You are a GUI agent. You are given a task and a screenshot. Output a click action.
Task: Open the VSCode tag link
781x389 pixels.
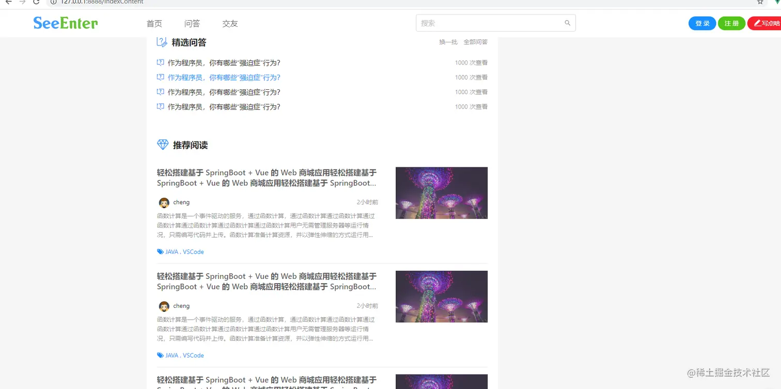pyautogui.click(x=193, y=252)
